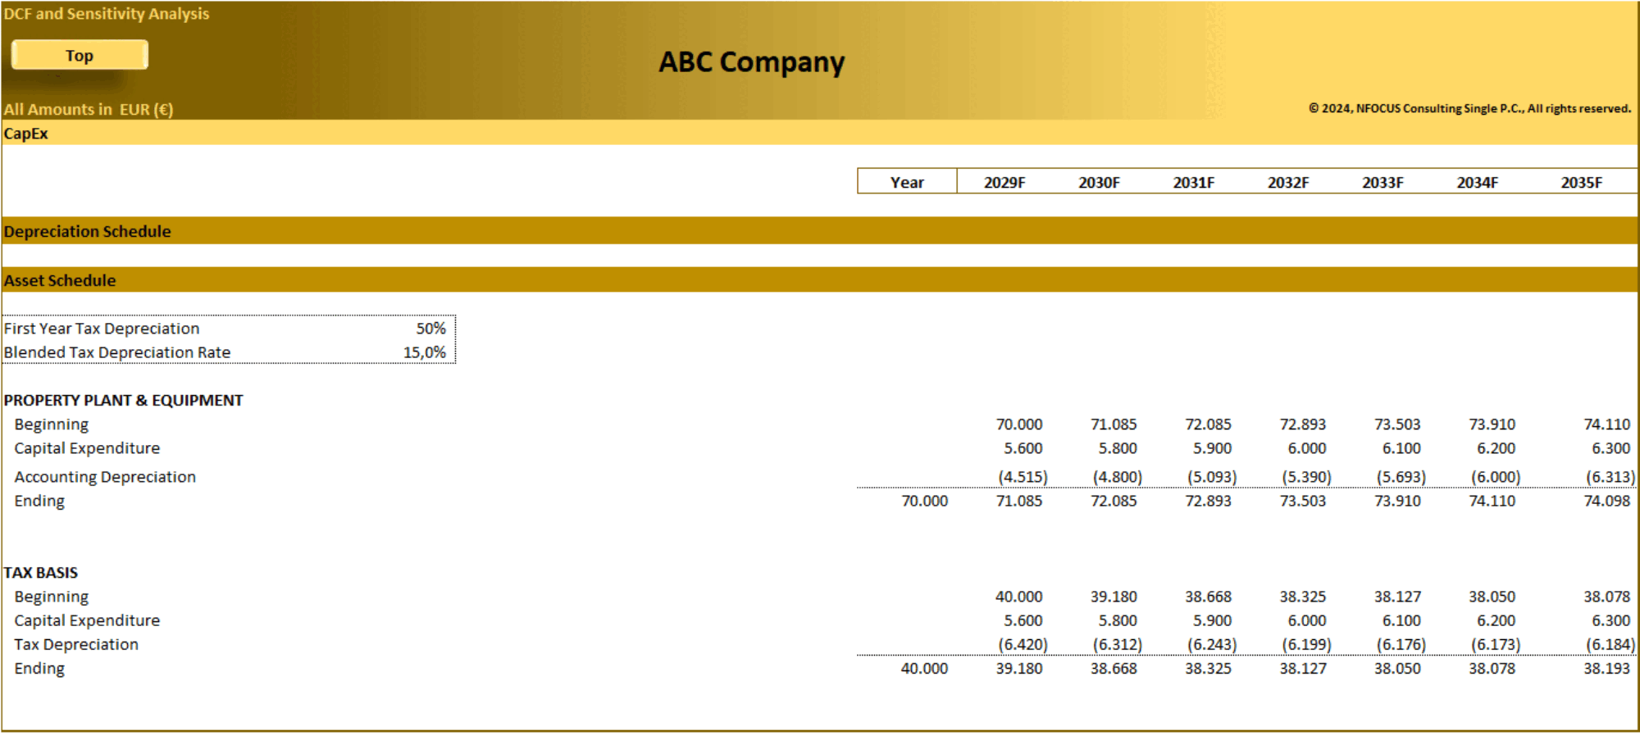Click the First Year Tax Depreciation label
Image resolution: width=1640 pixels, height=740 pixels.
coord(102,329)
